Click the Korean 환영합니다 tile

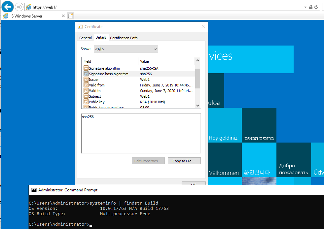point(259,160)
